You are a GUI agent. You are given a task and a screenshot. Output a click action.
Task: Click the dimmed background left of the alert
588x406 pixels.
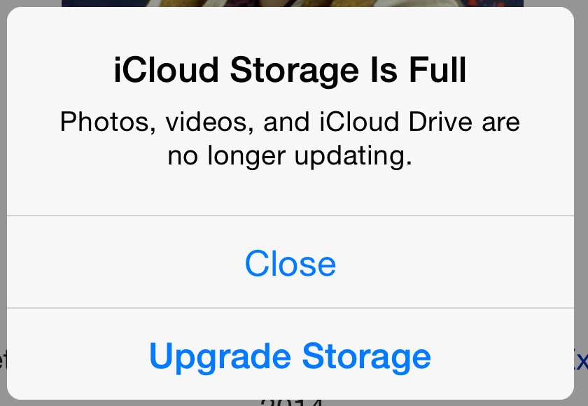[x=3, y=188]
